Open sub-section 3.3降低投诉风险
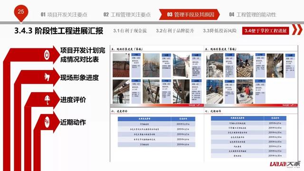 click(219, 30)
